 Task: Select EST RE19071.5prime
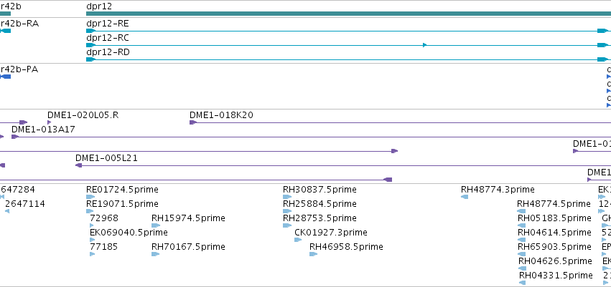122,204
